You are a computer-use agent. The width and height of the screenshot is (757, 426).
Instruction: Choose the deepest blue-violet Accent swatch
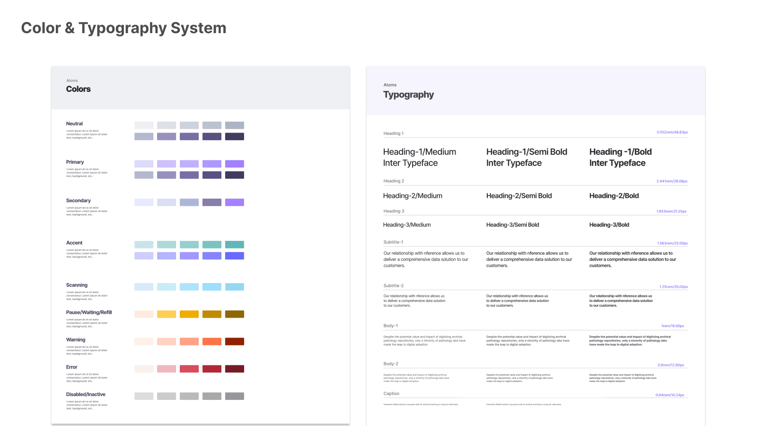coord(235,256)
